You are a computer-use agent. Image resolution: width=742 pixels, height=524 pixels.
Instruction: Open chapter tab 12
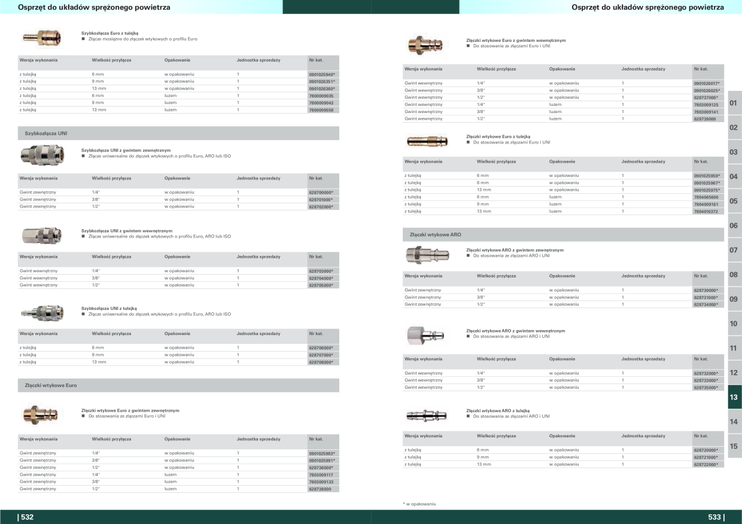[735, 373]
